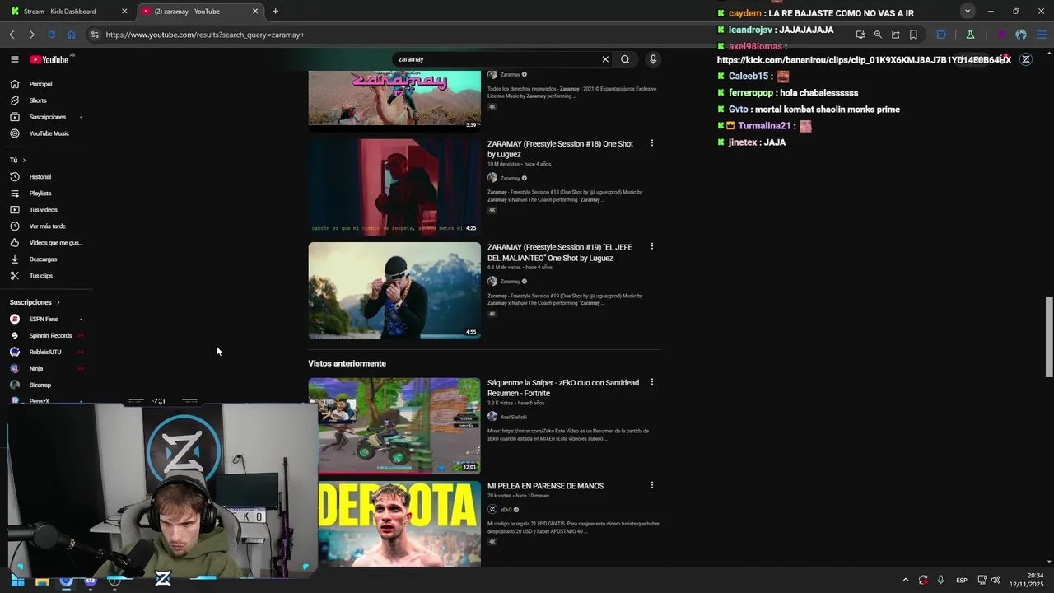1054x593 pixels.
Task: Open Zaramay channel under Freestyle Session #19
Action: 511,282
